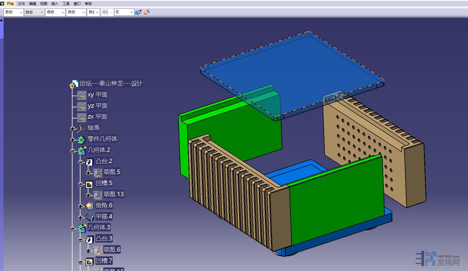This screenshot has height=271, width=468.
Task: Click the paint-sphere icon after the brush
Action: pos(147,12)
